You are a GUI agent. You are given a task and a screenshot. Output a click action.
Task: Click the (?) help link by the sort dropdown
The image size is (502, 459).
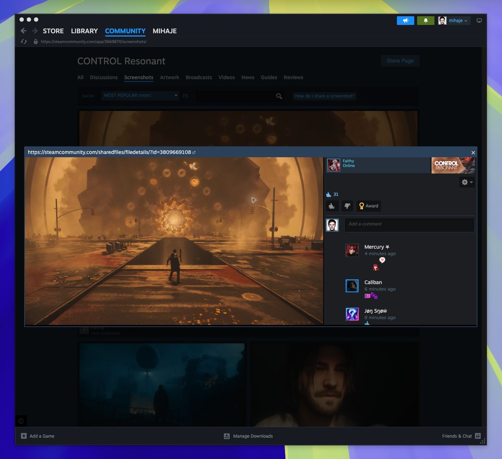click(x=185, y=96)
